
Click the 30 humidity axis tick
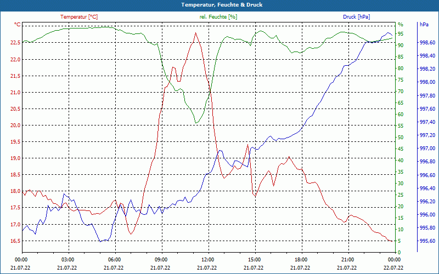click(x=401, y=184)
